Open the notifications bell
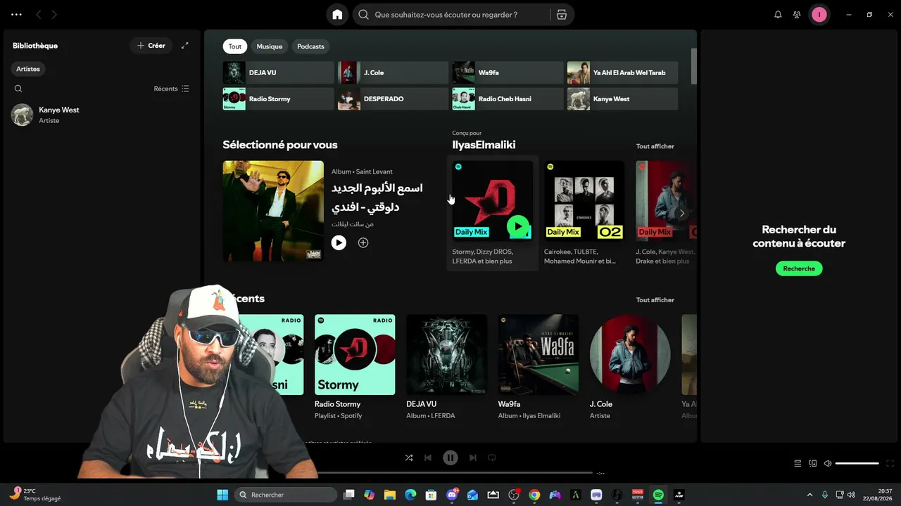901x506 pixels. 778,15
